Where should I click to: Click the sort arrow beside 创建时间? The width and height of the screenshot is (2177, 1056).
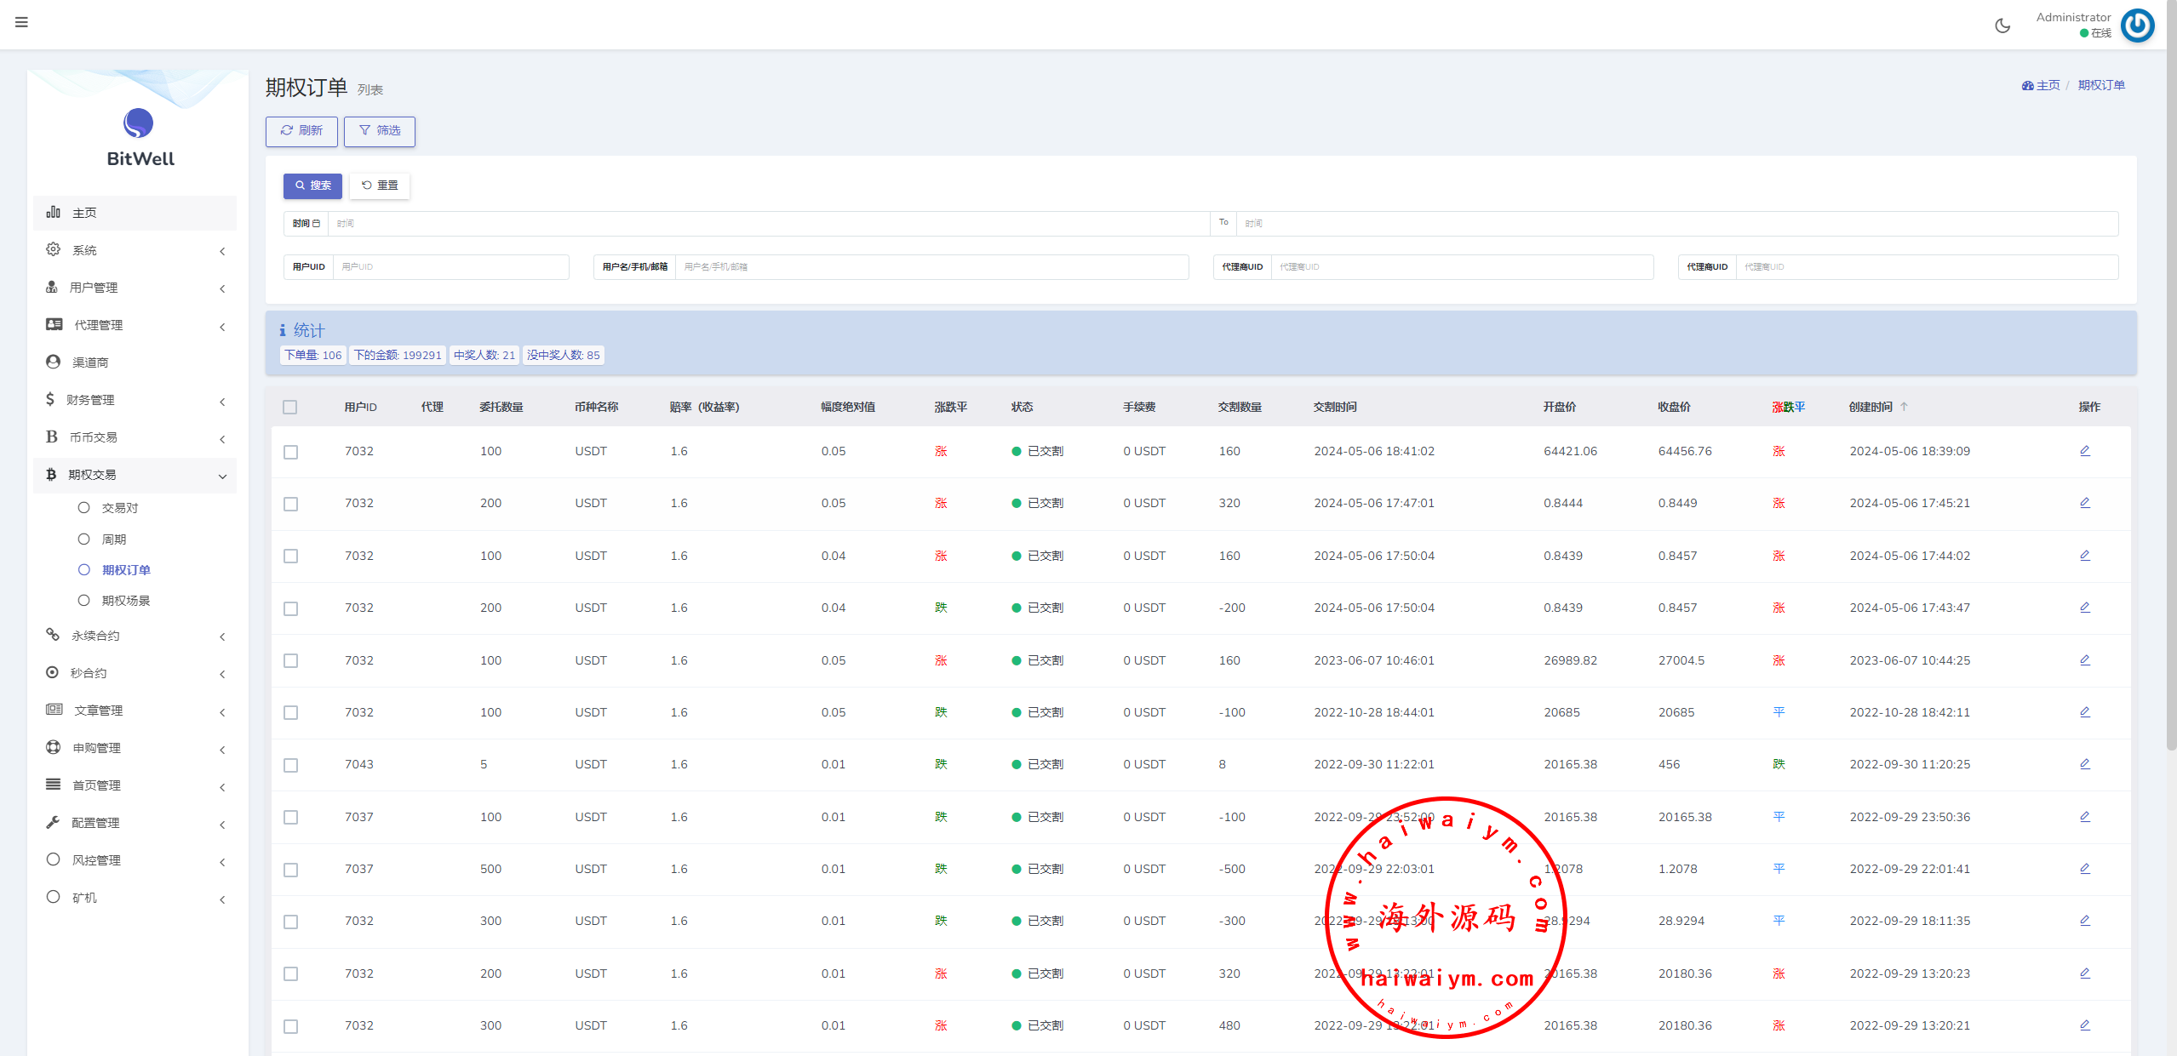[1904, 407]
